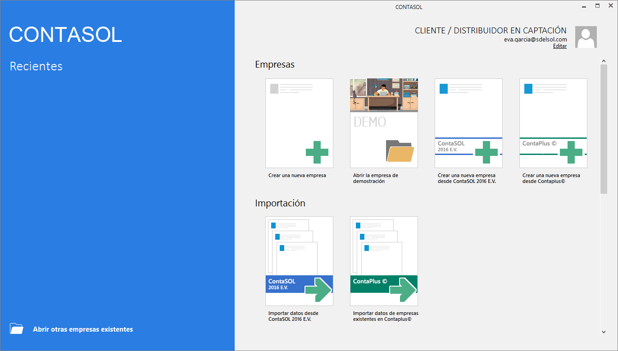This screenshot has height=351, width=618.
Task: Click the ContaPlus new company tile
Action: point(553,123)
